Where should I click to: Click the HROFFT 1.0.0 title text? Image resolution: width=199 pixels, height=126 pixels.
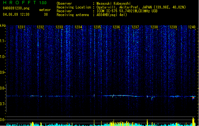pos(25,3)
